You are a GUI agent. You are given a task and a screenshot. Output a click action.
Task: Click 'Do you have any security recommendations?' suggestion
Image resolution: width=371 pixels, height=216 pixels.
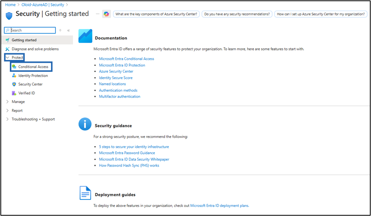pyautogui.click(x=237, y=14)
